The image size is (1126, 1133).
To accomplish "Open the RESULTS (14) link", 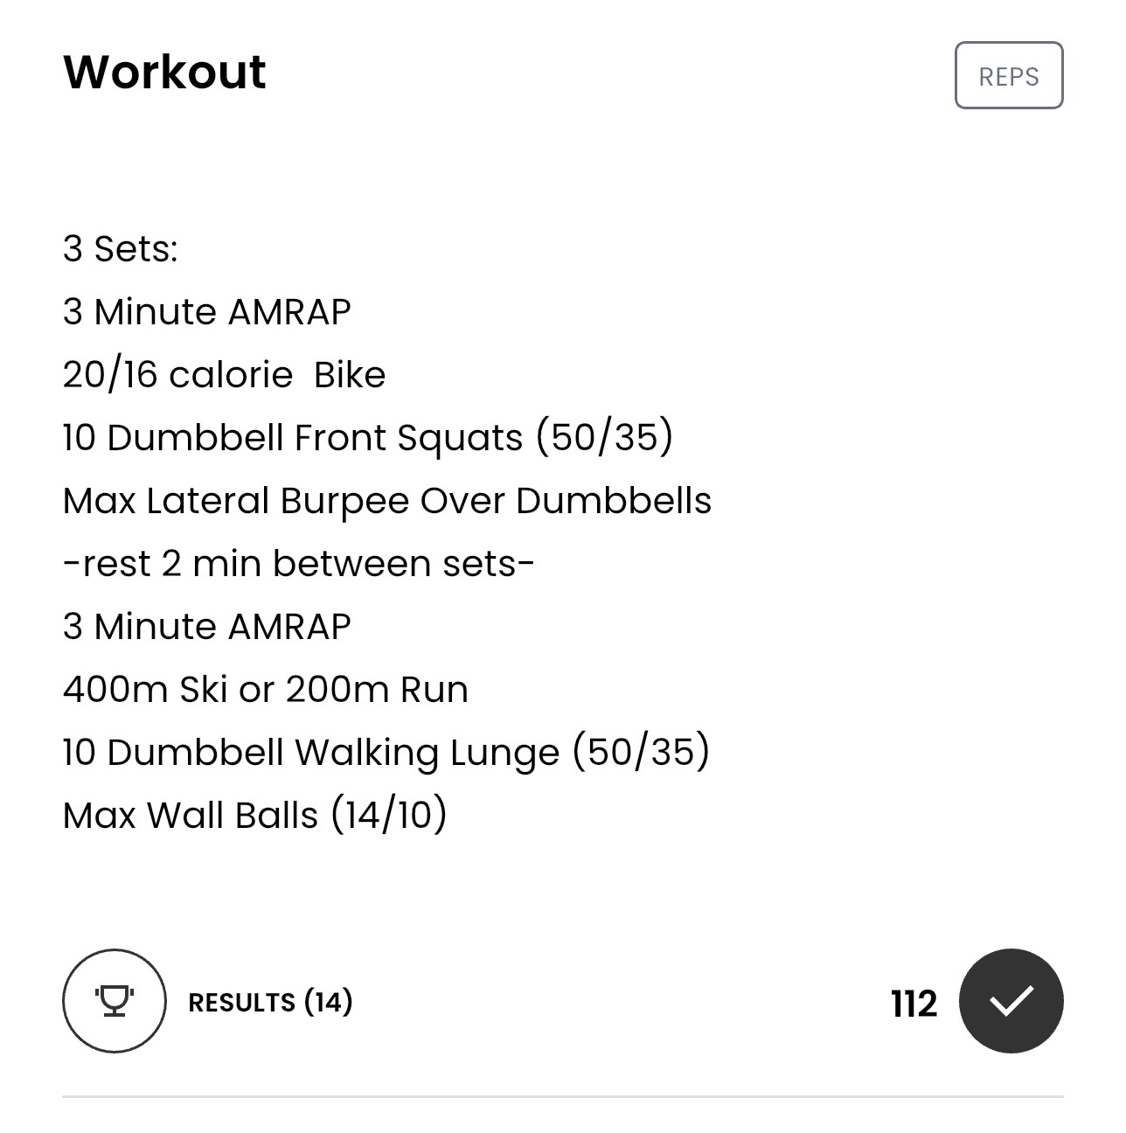I will pos(270,1002).
